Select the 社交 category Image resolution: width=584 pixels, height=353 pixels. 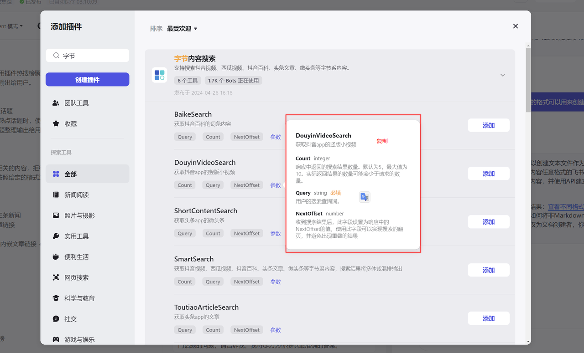coord(88,319)
